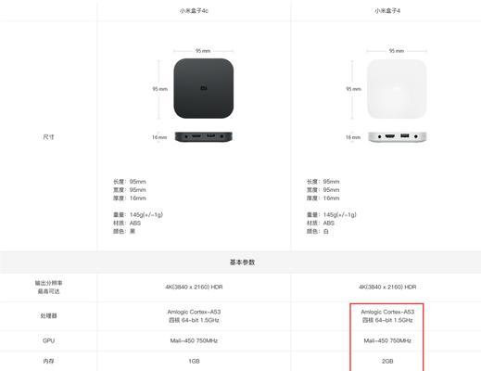Click the 内存 row label
481x371 pixels.
coord(48,361)
